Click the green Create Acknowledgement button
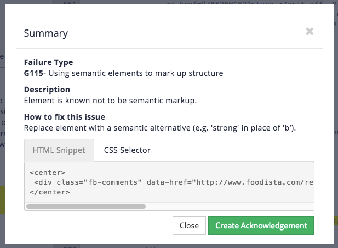 click(x=261, y=226)
